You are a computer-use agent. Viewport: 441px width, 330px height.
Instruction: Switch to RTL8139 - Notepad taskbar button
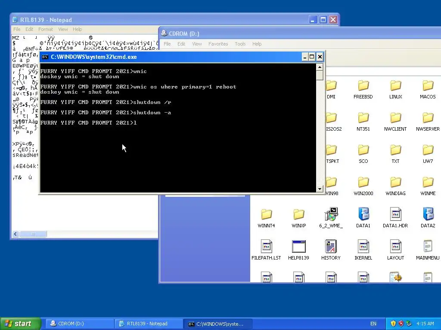point(149,324)
